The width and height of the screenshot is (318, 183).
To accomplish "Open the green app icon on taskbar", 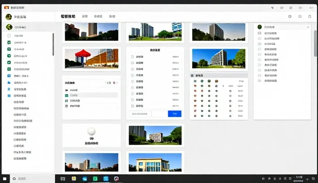I will pos(95,179).
